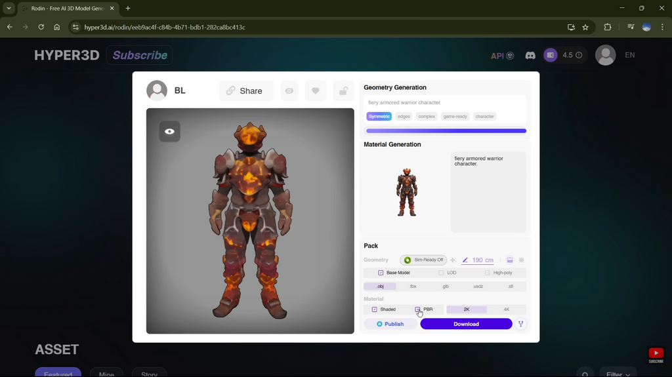Click the purple ruler icon in Geometry row
672x377 pixels.
(509, 260)
